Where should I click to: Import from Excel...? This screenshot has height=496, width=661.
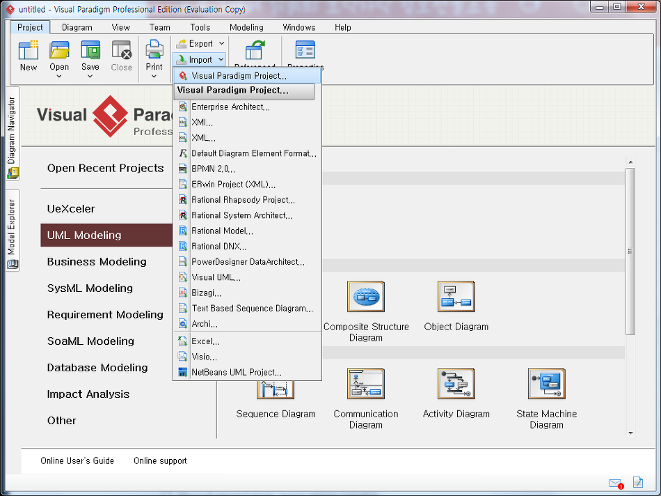click(x=247, y=341)
